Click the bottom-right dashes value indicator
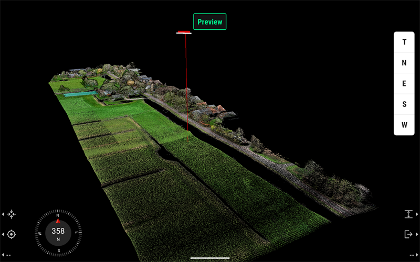The width and height of the screenshot is (420, 262). pyautogui.click(x=413, y=255)
